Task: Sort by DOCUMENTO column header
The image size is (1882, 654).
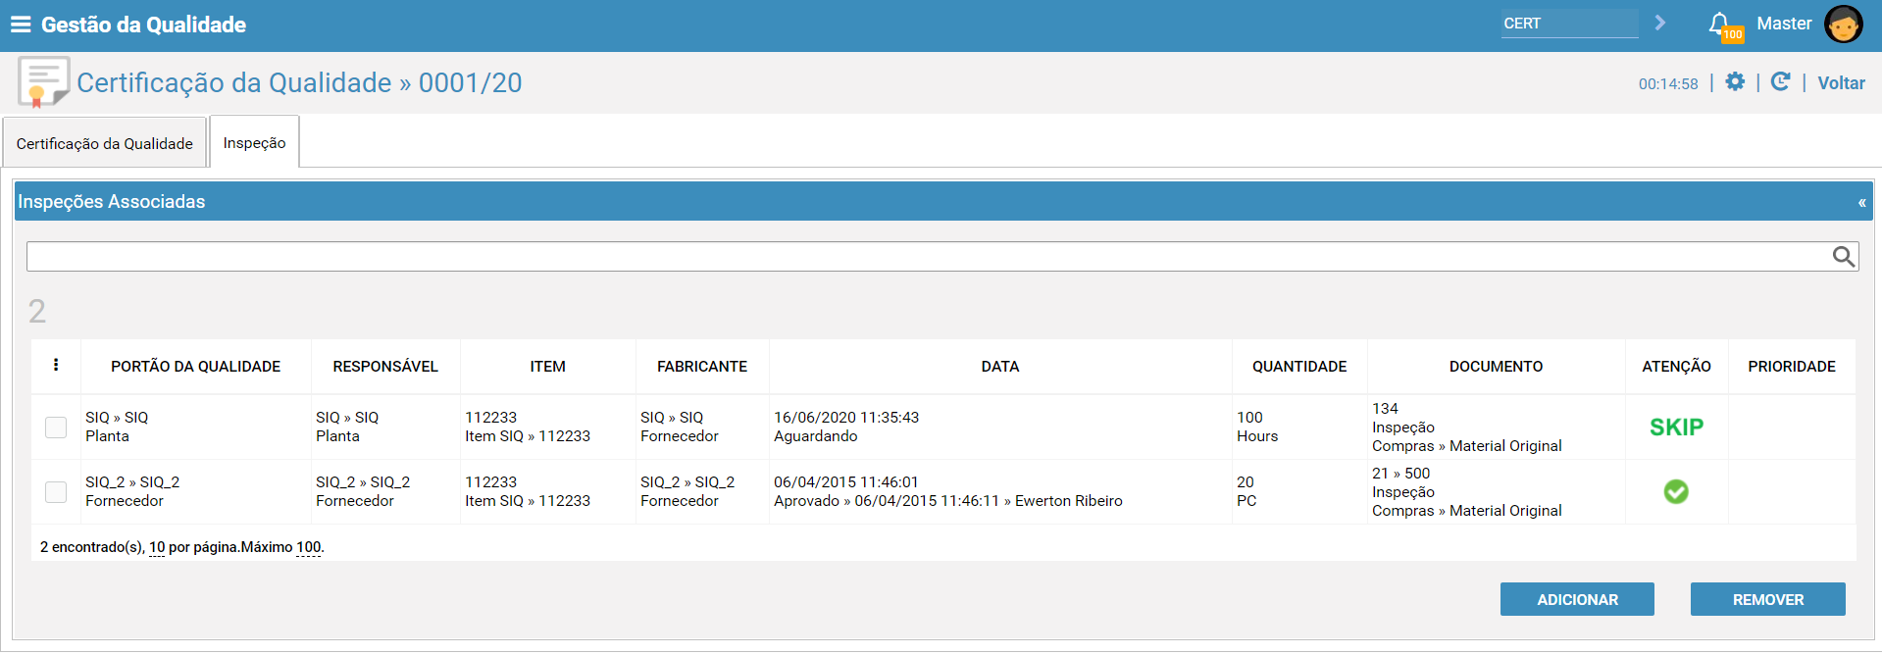Action: [x=1496, y=366]
